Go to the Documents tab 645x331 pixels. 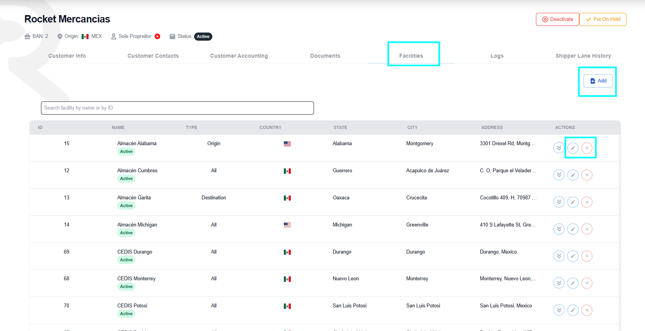(325, 56)
